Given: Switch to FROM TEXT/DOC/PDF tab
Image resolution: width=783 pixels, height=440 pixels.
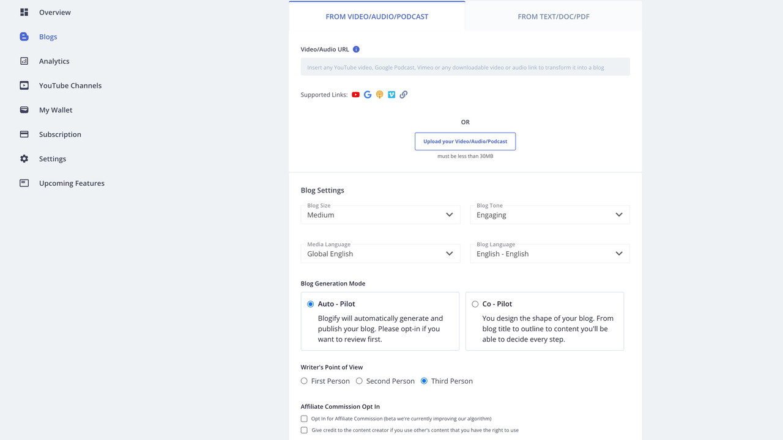Looking at the screenshot, I should click(x=553, y=16).
